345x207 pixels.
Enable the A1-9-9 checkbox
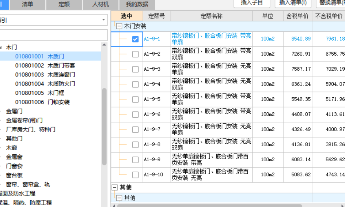pyautogui.click(x=135, y=160)
